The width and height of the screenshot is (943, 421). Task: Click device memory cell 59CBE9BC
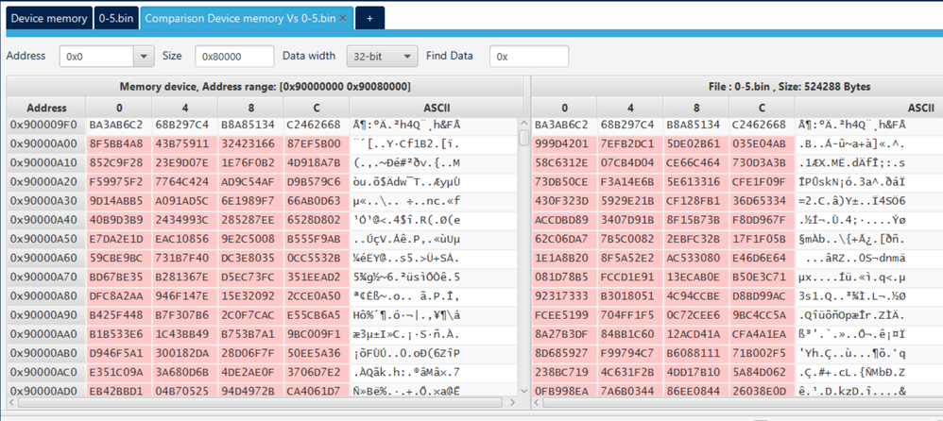[x=118, y=259]
